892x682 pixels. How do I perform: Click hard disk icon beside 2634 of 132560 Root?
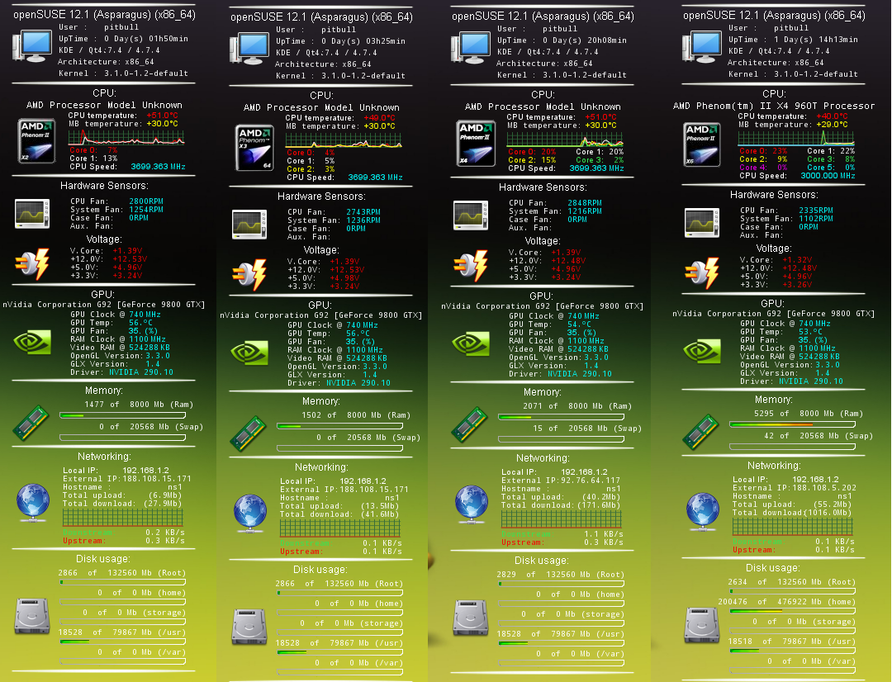pos(702,625)
